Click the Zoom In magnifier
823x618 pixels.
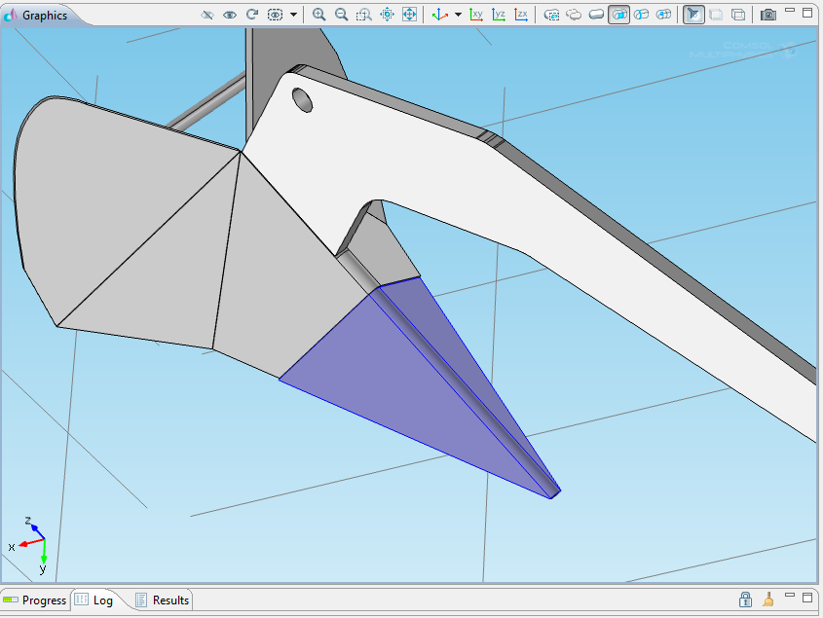318,15
